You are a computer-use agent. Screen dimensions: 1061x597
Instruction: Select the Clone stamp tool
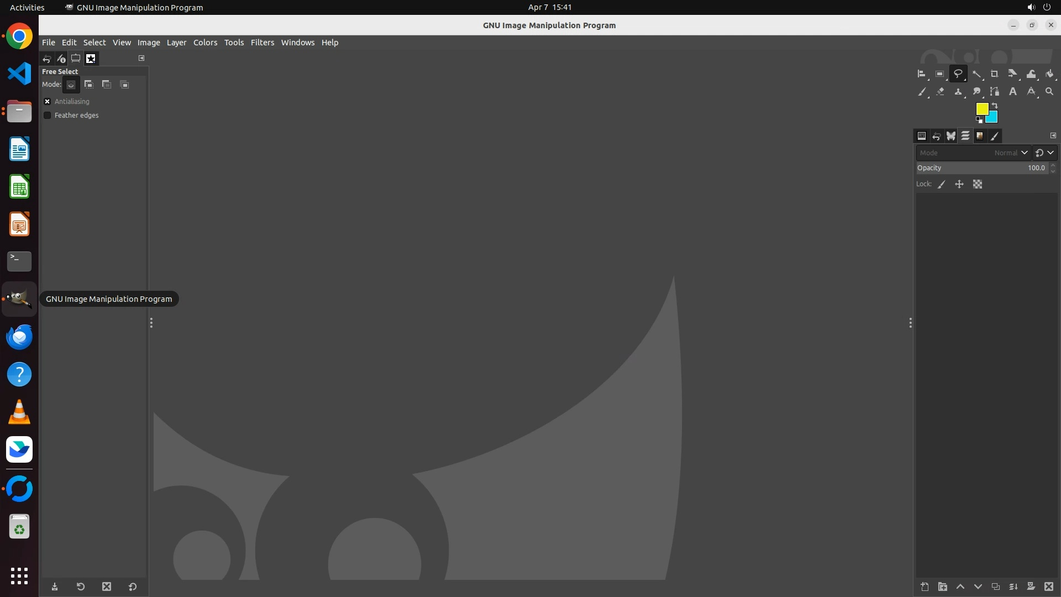(958, 92)
